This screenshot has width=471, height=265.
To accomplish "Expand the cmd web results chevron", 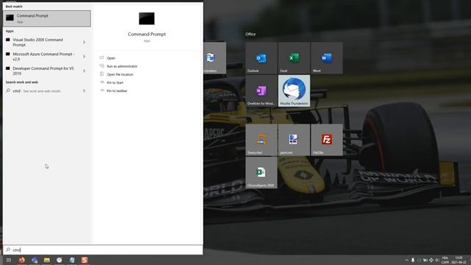I will [x=84, y=91].
